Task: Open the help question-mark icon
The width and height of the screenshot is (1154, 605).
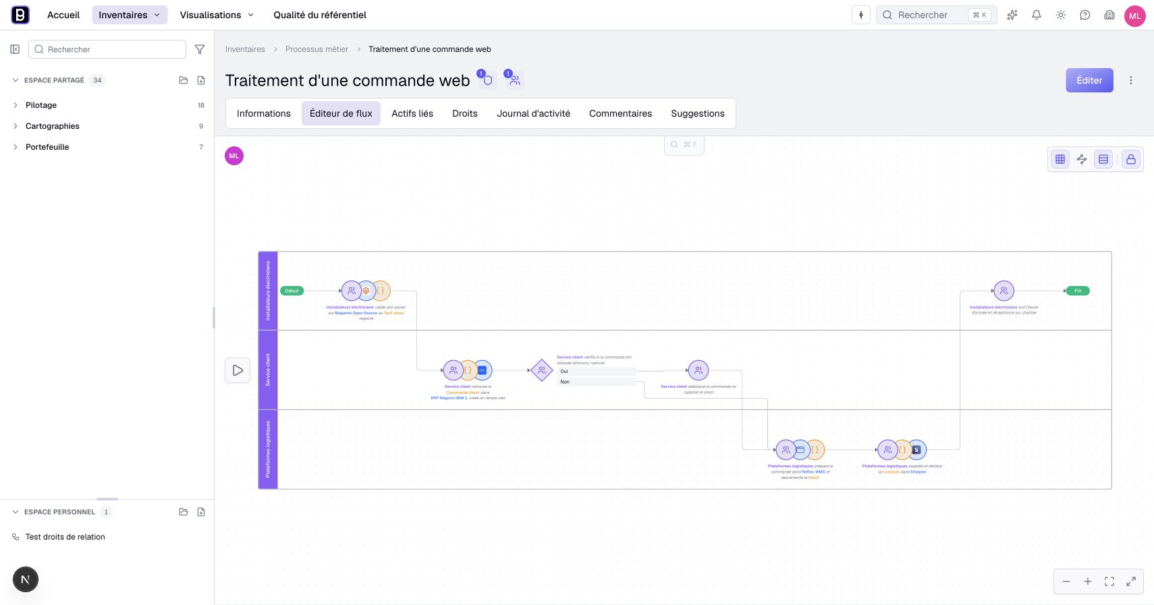Action: tap(1085, 15)
